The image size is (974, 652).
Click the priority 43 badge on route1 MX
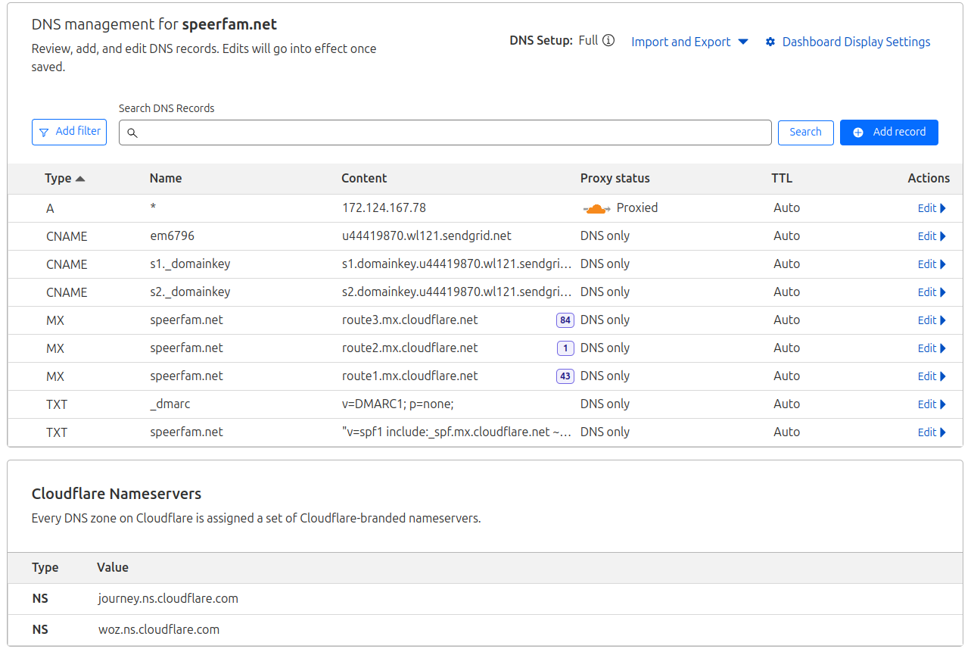565,376
